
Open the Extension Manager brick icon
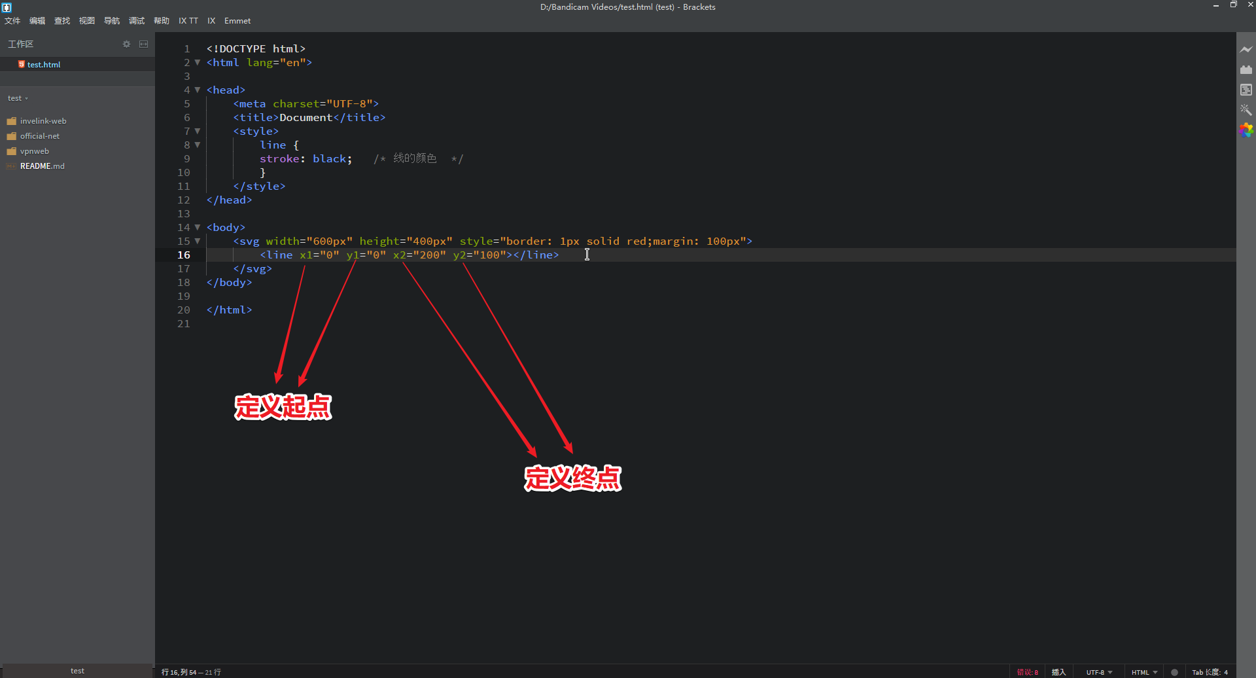[x=1247, y=69]
